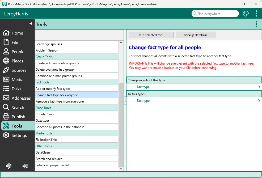Click the Publish printer icon
This screenshot has height=178, width=262.
point(6,117)
